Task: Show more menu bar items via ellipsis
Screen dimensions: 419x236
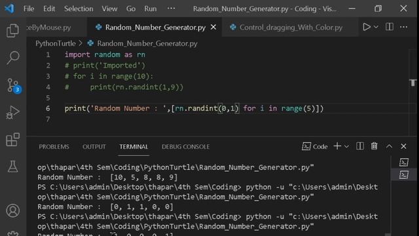Action: pos(171,9)
